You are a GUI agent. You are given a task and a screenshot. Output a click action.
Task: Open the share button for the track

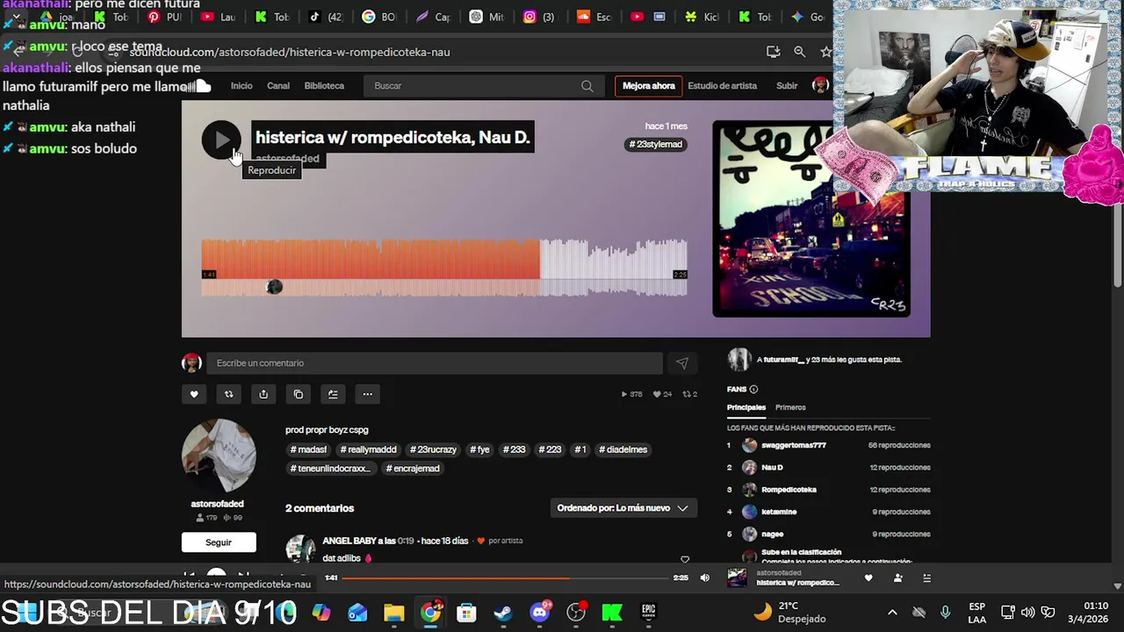coord(263,394)
